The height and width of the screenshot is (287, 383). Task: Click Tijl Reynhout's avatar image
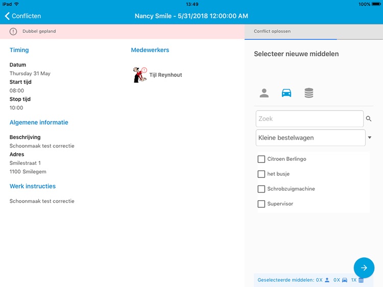[139, 75]
